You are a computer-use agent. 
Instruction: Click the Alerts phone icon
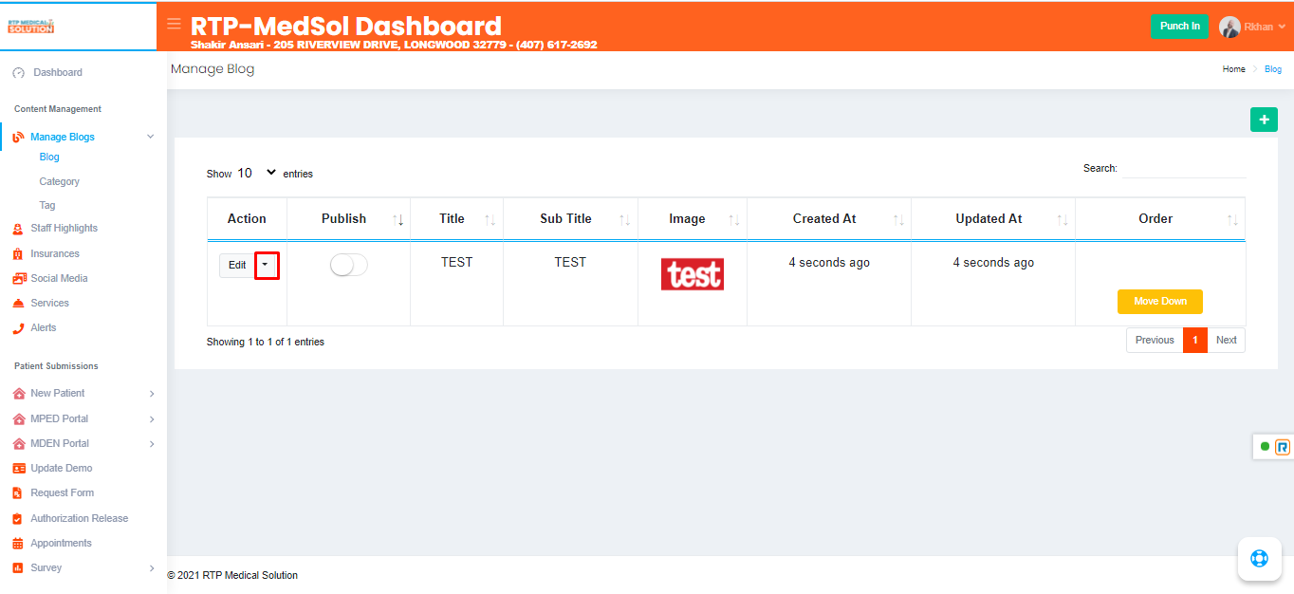click(18, 328)
